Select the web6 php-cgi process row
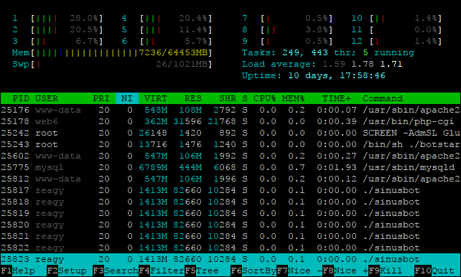 (x=230, y=121)
